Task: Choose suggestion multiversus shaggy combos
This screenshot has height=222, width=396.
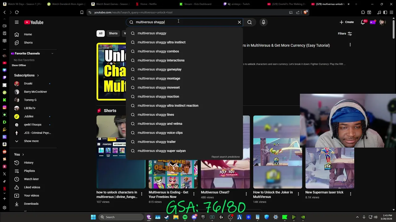Action: [184, 51]
